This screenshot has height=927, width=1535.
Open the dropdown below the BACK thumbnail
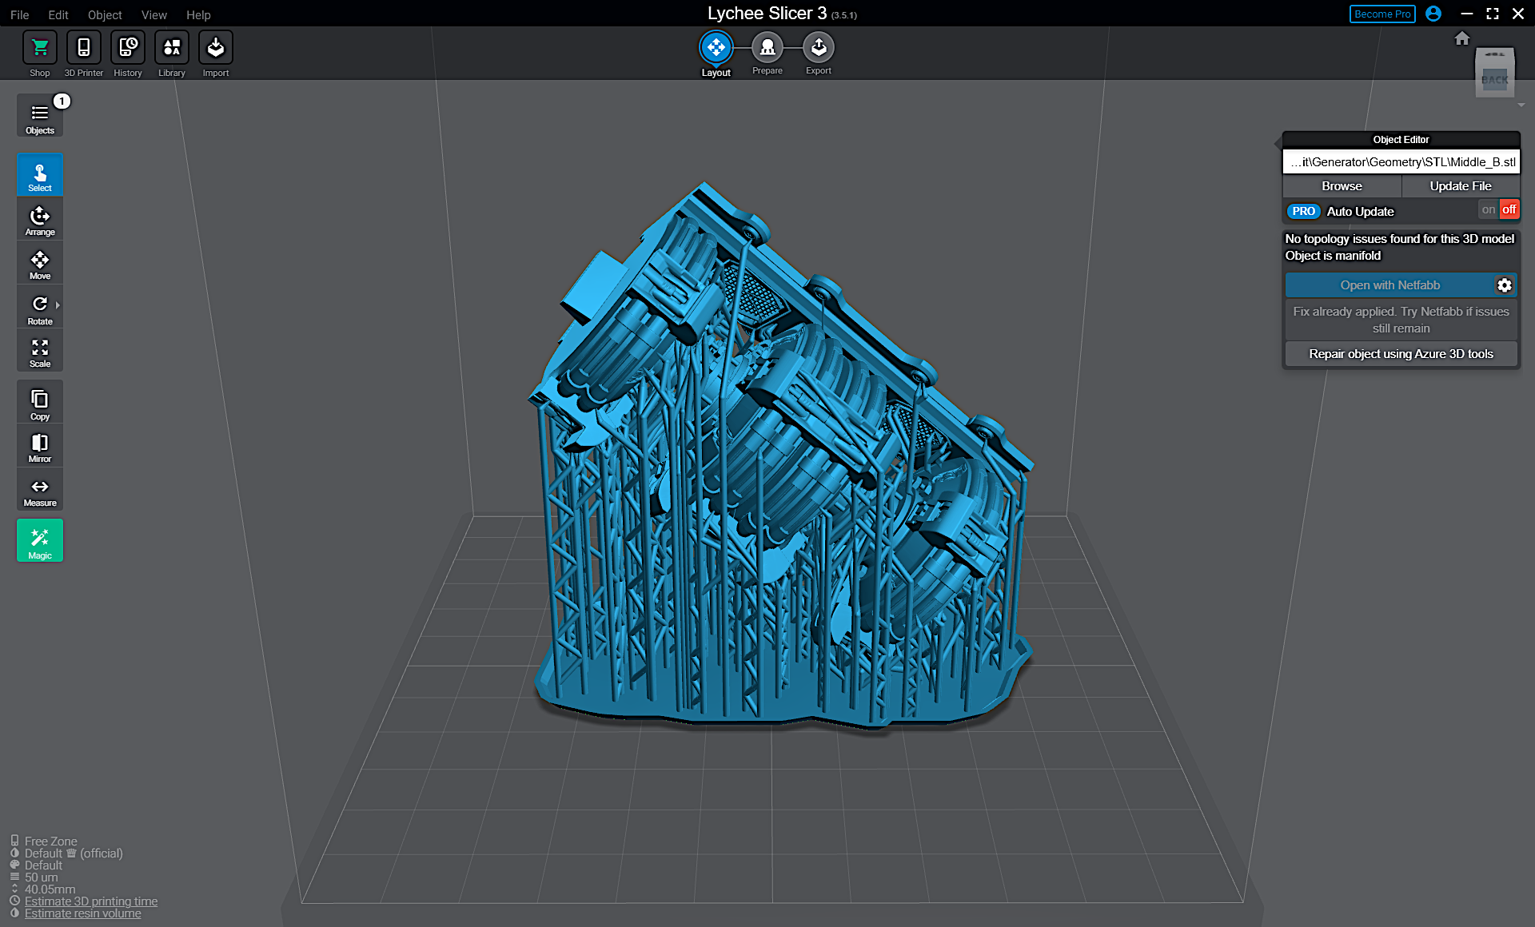click(x=1521, y=105)
